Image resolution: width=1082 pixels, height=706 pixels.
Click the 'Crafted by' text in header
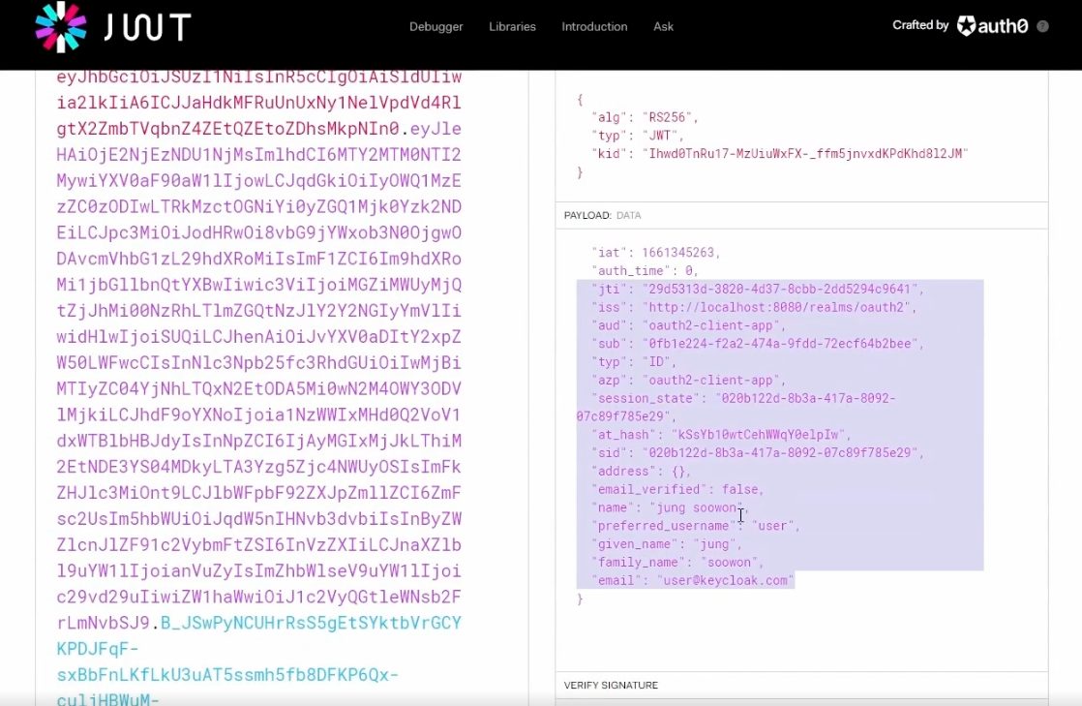pyautogui.click(x=919, y=26)
